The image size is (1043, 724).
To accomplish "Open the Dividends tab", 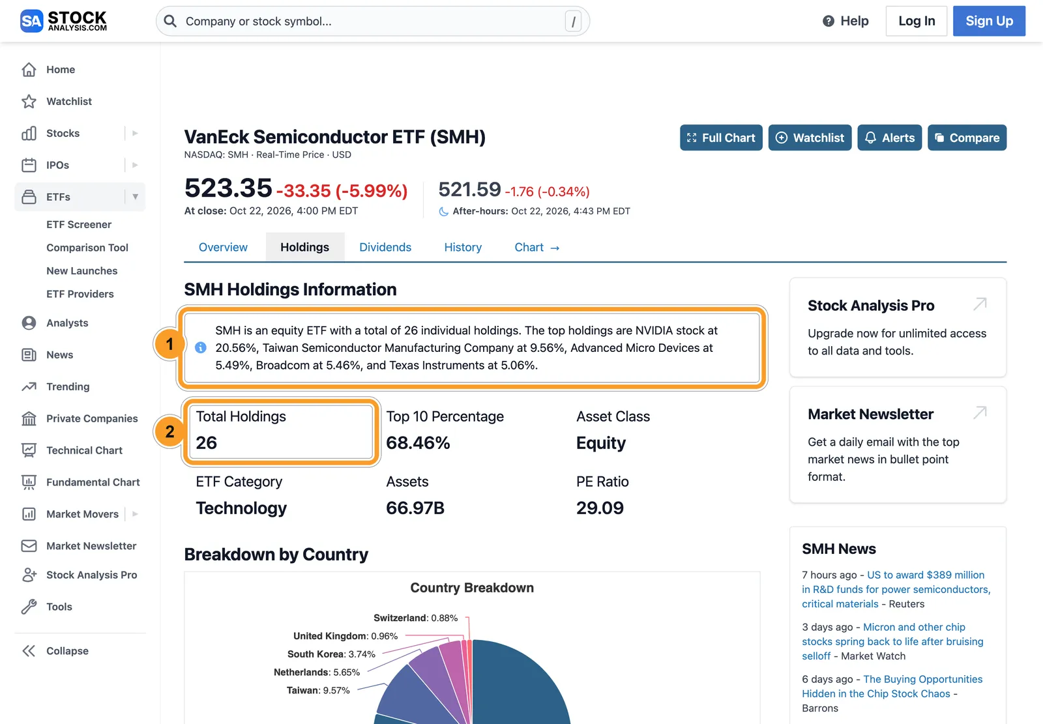I will [x=385, y=248].
